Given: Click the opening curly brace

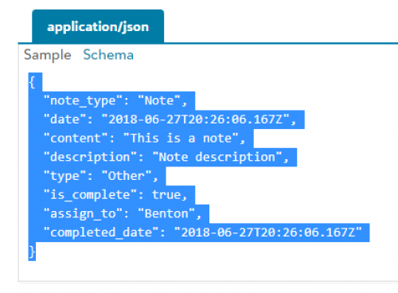Looking at the screenshot, I should pyautogui.click(x=32, y=82).
